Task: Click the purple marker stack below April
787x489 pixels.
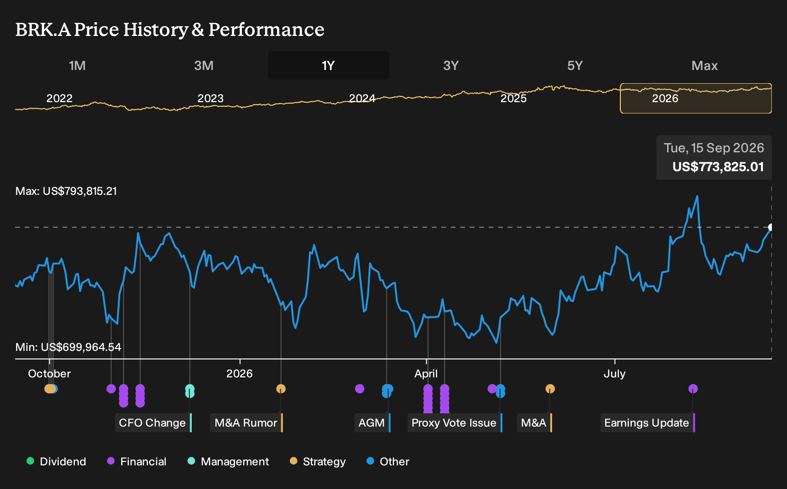Action: [x=428, y=398]
